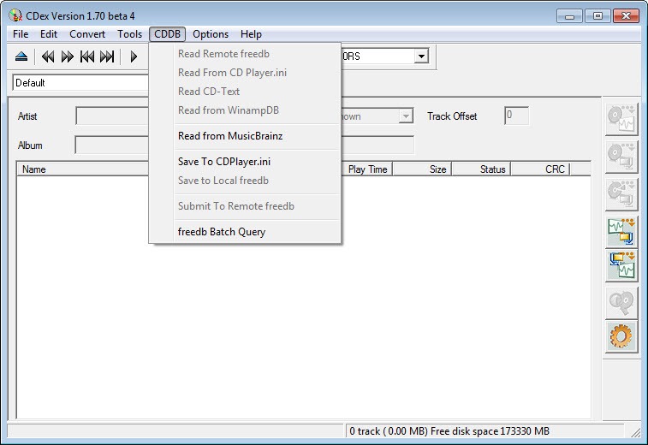This screenshot has height=445, width=648.
Task: Convert WAV files to compressed audio icon
Action: click(x=621, y=232)
